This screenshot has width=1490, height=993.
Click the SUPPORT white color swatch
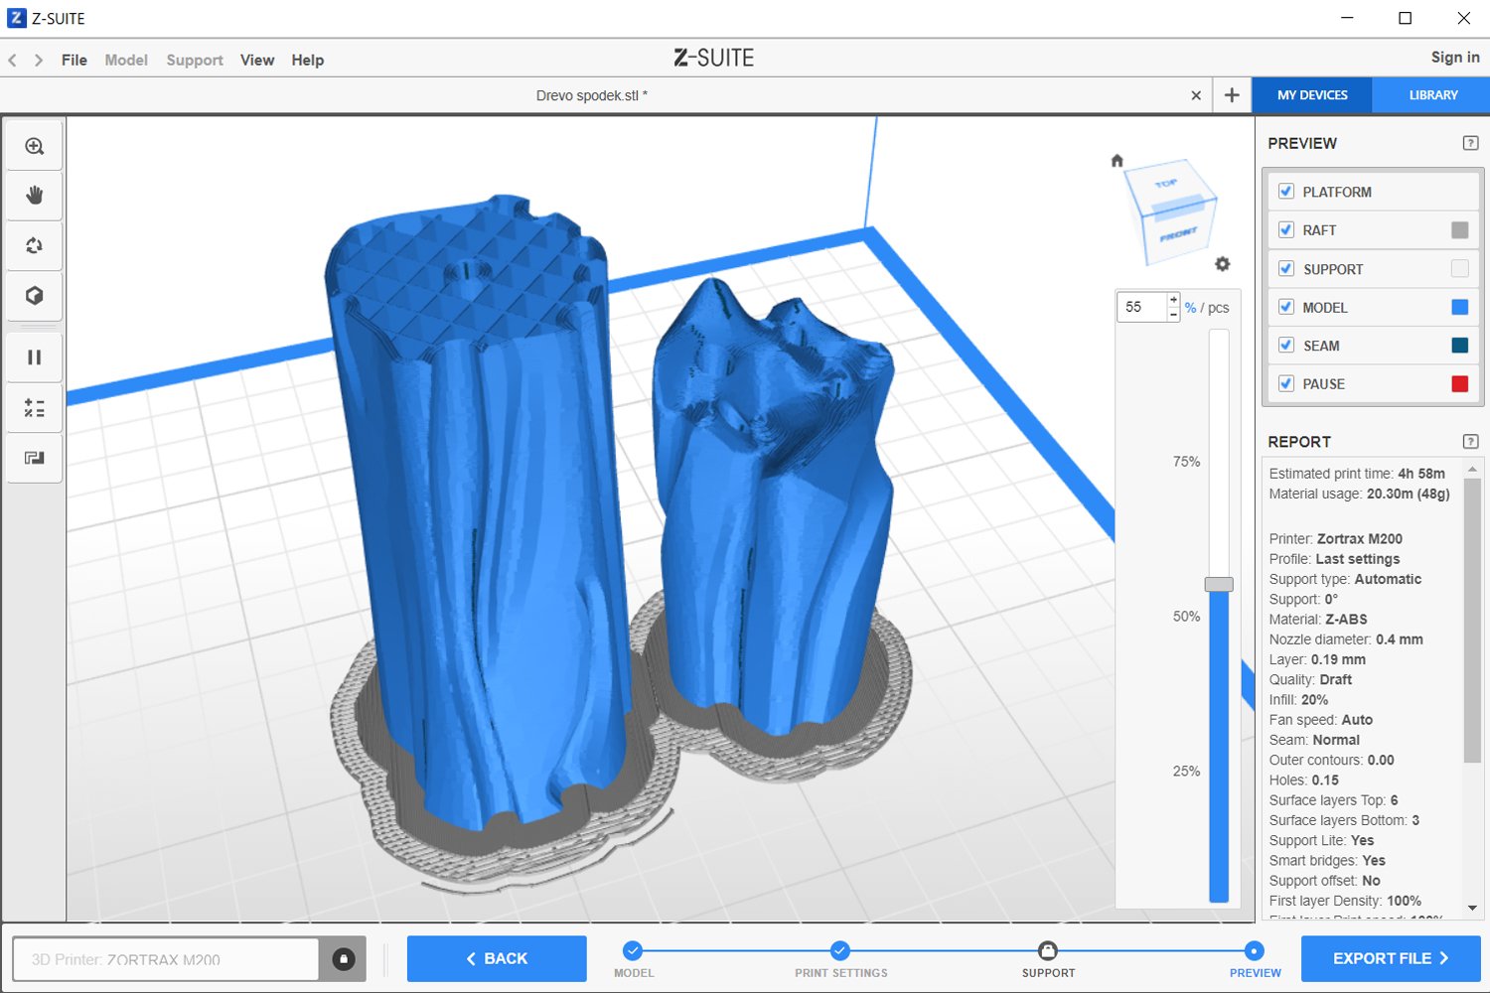pos(1459,268)
